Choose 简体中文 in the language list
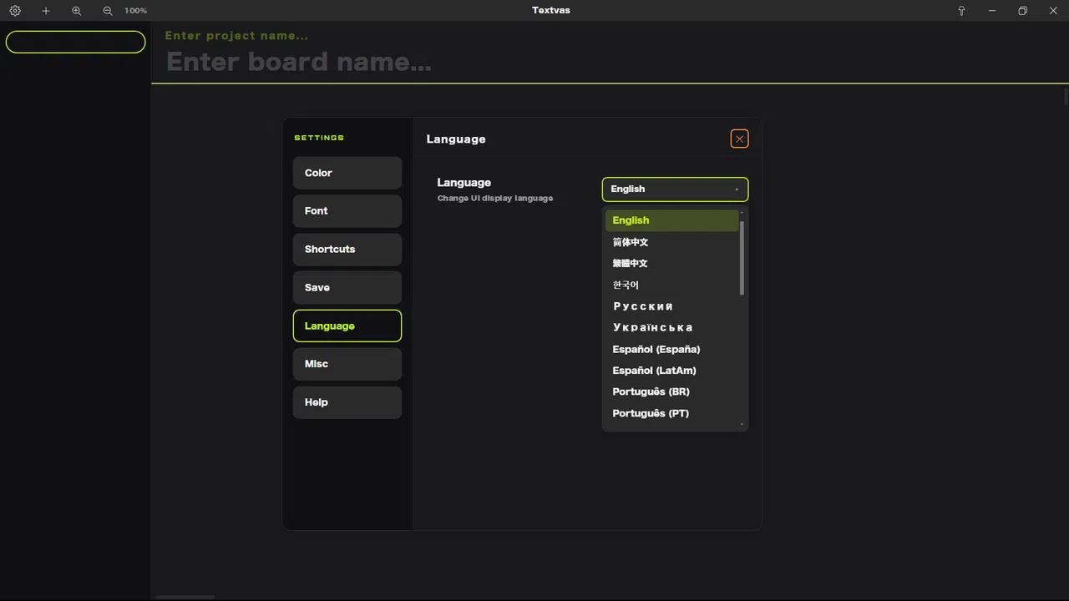 (671, 242)
